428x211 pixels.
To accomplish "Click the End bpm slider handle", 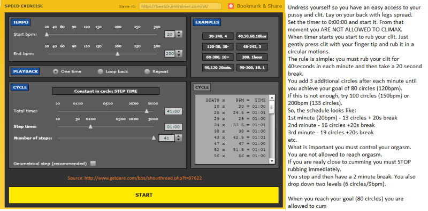I will tap(117, 54).
